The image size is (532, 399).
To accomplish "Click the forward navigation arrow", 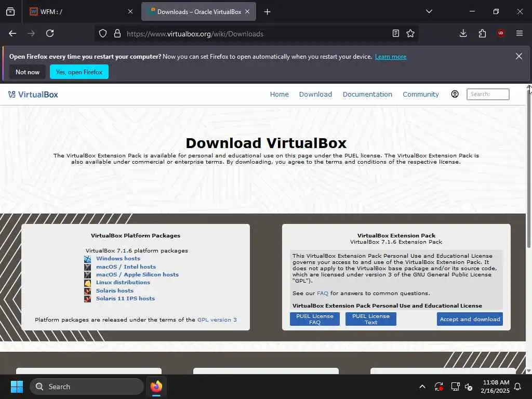I will click(x=31, y=33).
